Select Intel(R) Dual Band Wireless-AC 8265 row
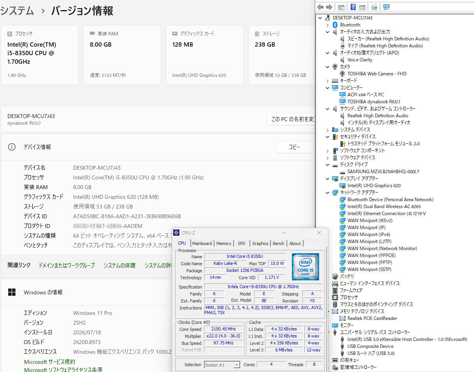 (384, 207)
